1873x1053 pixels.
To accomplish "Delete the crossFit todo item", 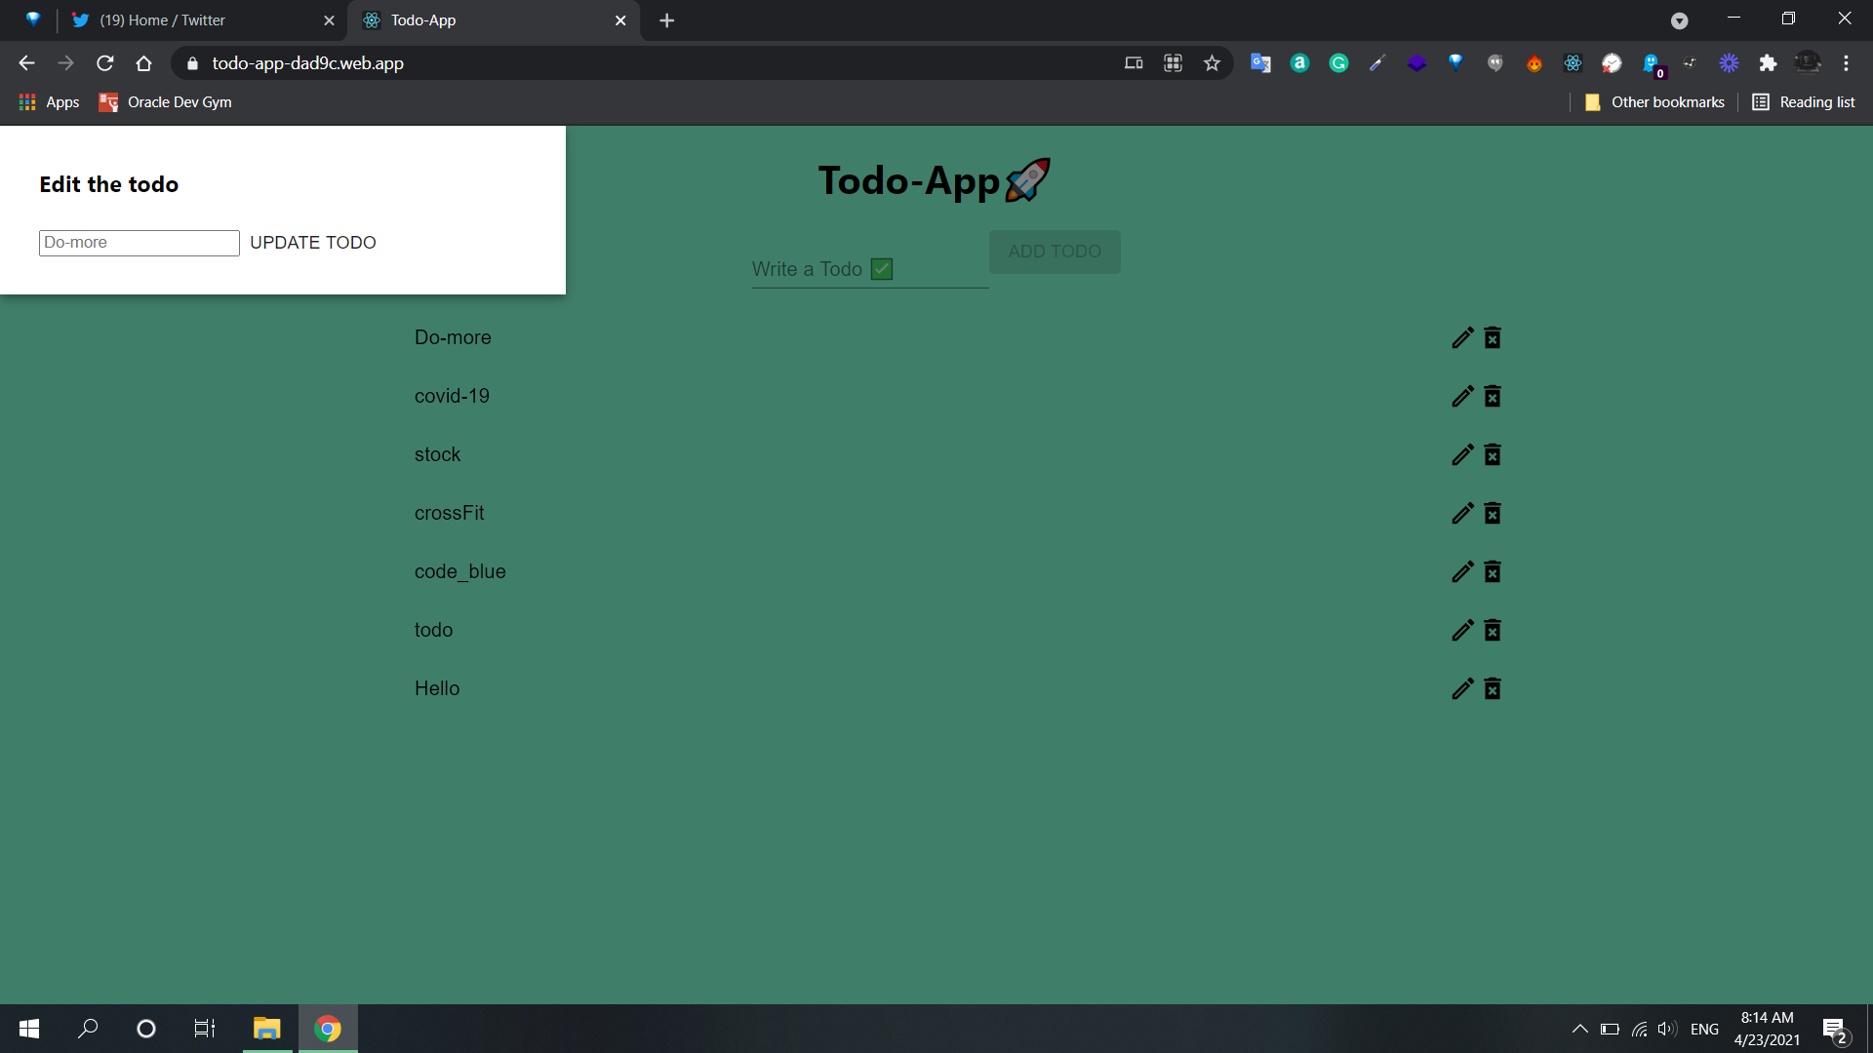I will (1493, 513).
